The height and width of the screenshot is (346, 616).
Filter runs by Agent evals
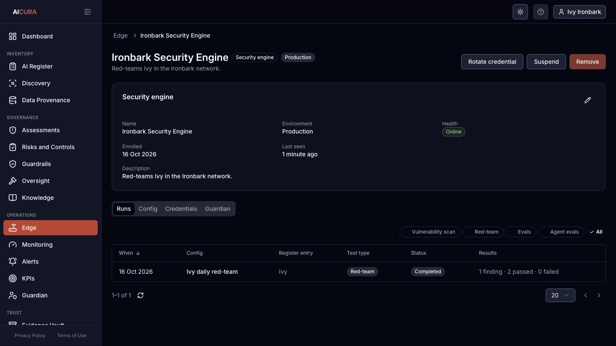point(561,232)
